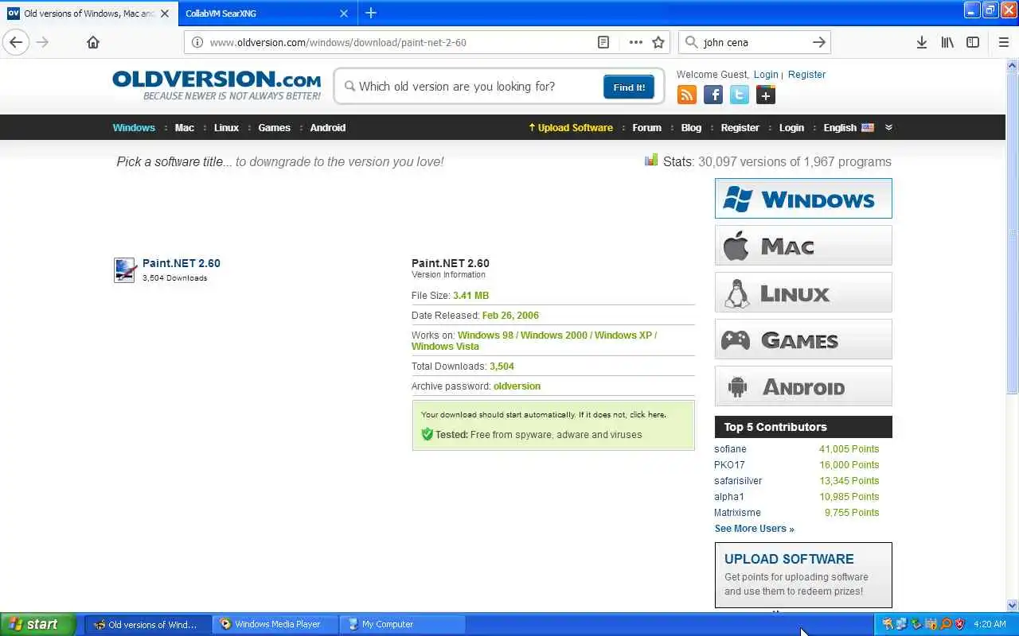
Task: Open the library icon in toolbar
Action: coord(947,43)
